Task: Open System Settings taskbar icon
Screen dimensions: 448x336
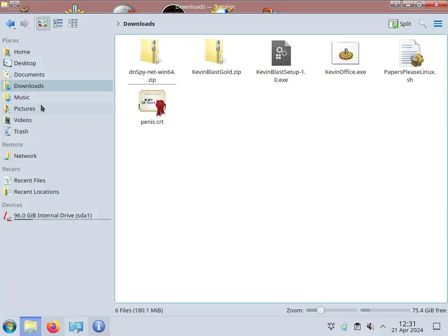Action: click(x=76, y=326)
